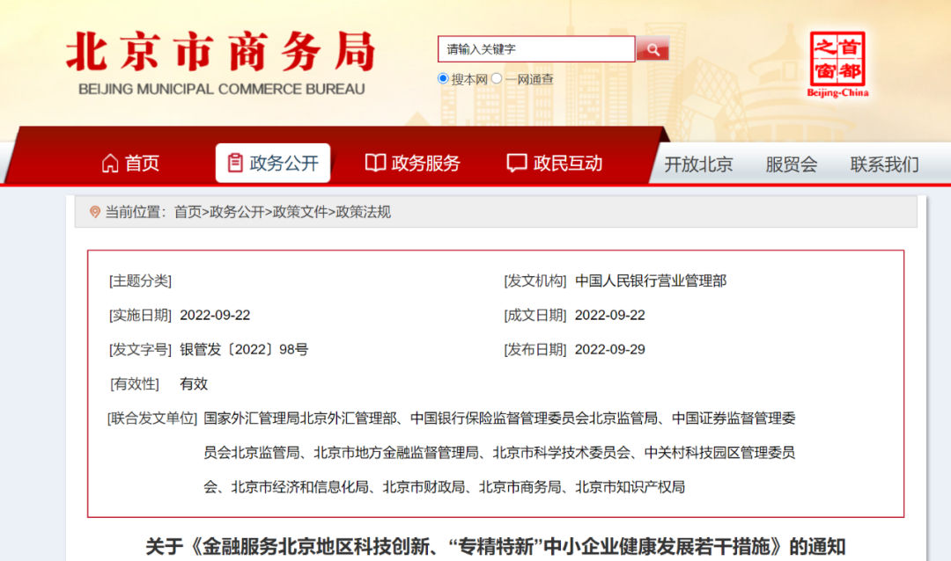
Task: Open the 政务服务 navigation tab
Action: [x=412, y=163]
